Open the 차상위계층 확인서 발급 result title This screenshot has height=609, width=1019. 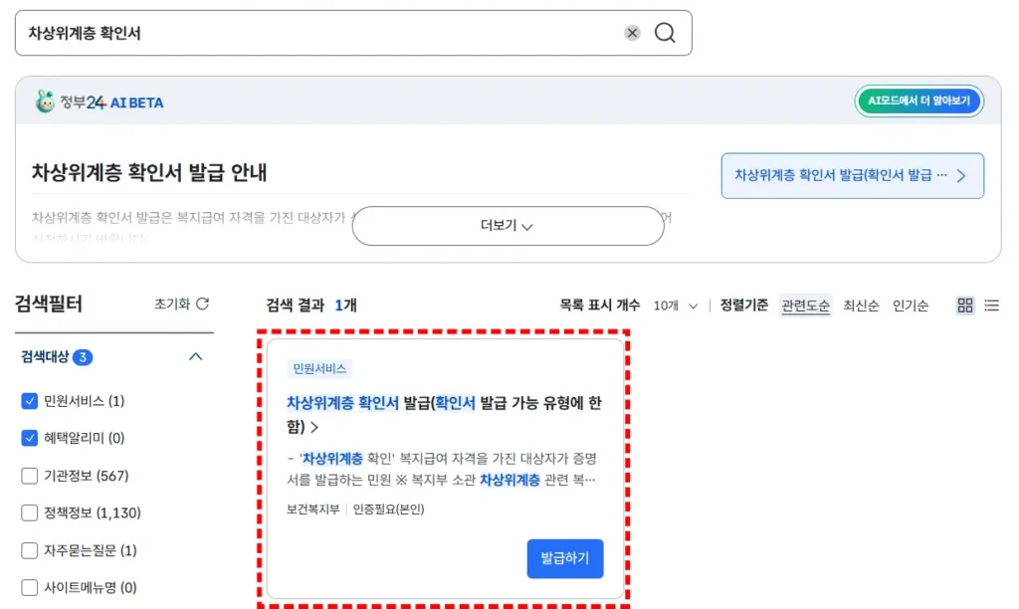(444, 414)
